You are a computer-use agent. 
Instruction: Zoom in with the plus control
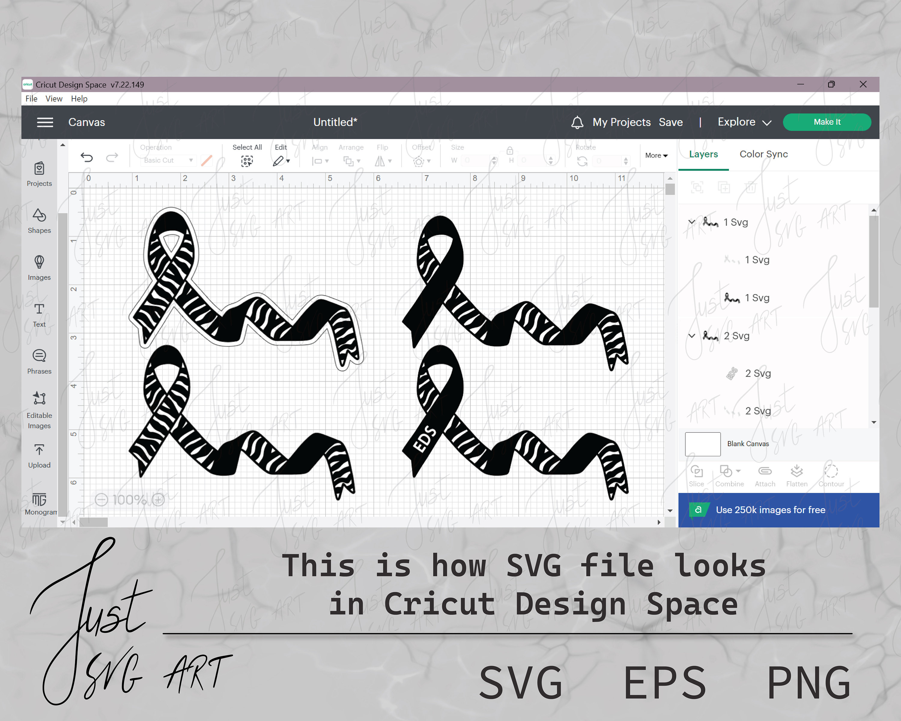point(158,500)
